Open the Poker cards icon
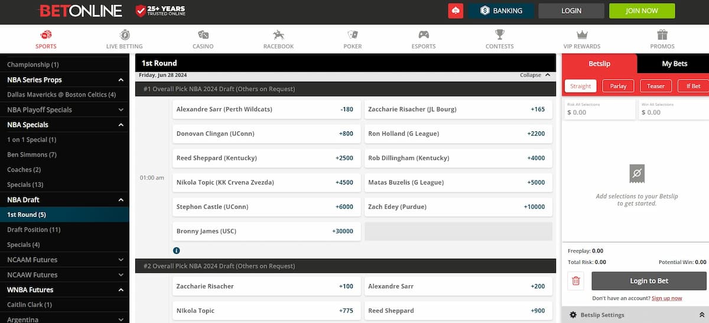The image size is (709, 323). pos(353,35)
